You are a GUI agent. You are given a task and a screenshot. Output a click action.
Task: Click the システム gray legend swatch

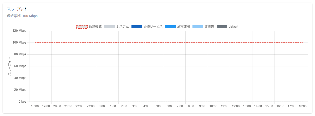(109, 27)
